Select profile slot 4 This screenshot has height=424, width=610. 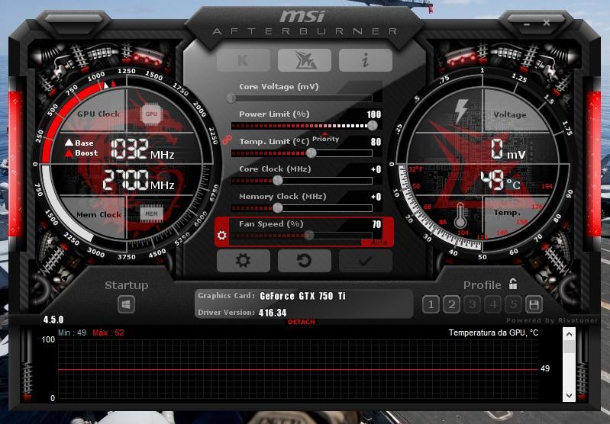tap(493, 304)
